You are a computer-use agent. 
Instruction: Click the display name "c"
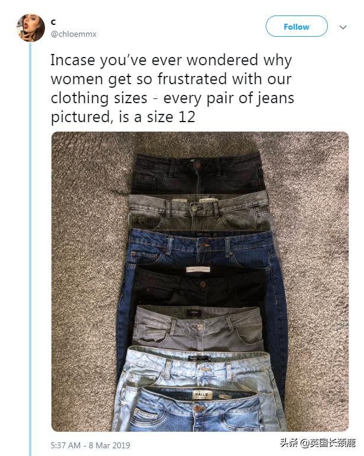[x=53, y=22]
